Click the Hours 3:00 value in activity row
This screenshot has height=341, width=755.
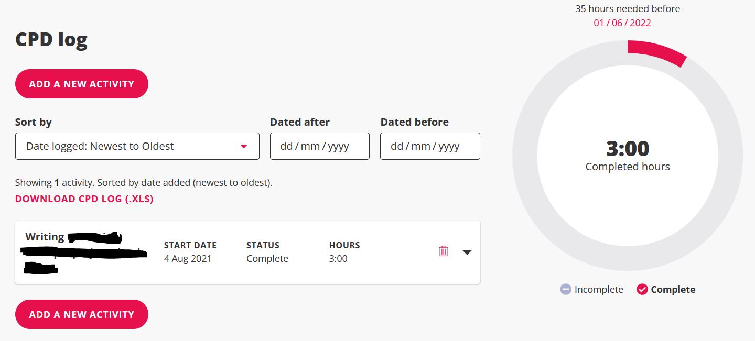pos(338,258)
